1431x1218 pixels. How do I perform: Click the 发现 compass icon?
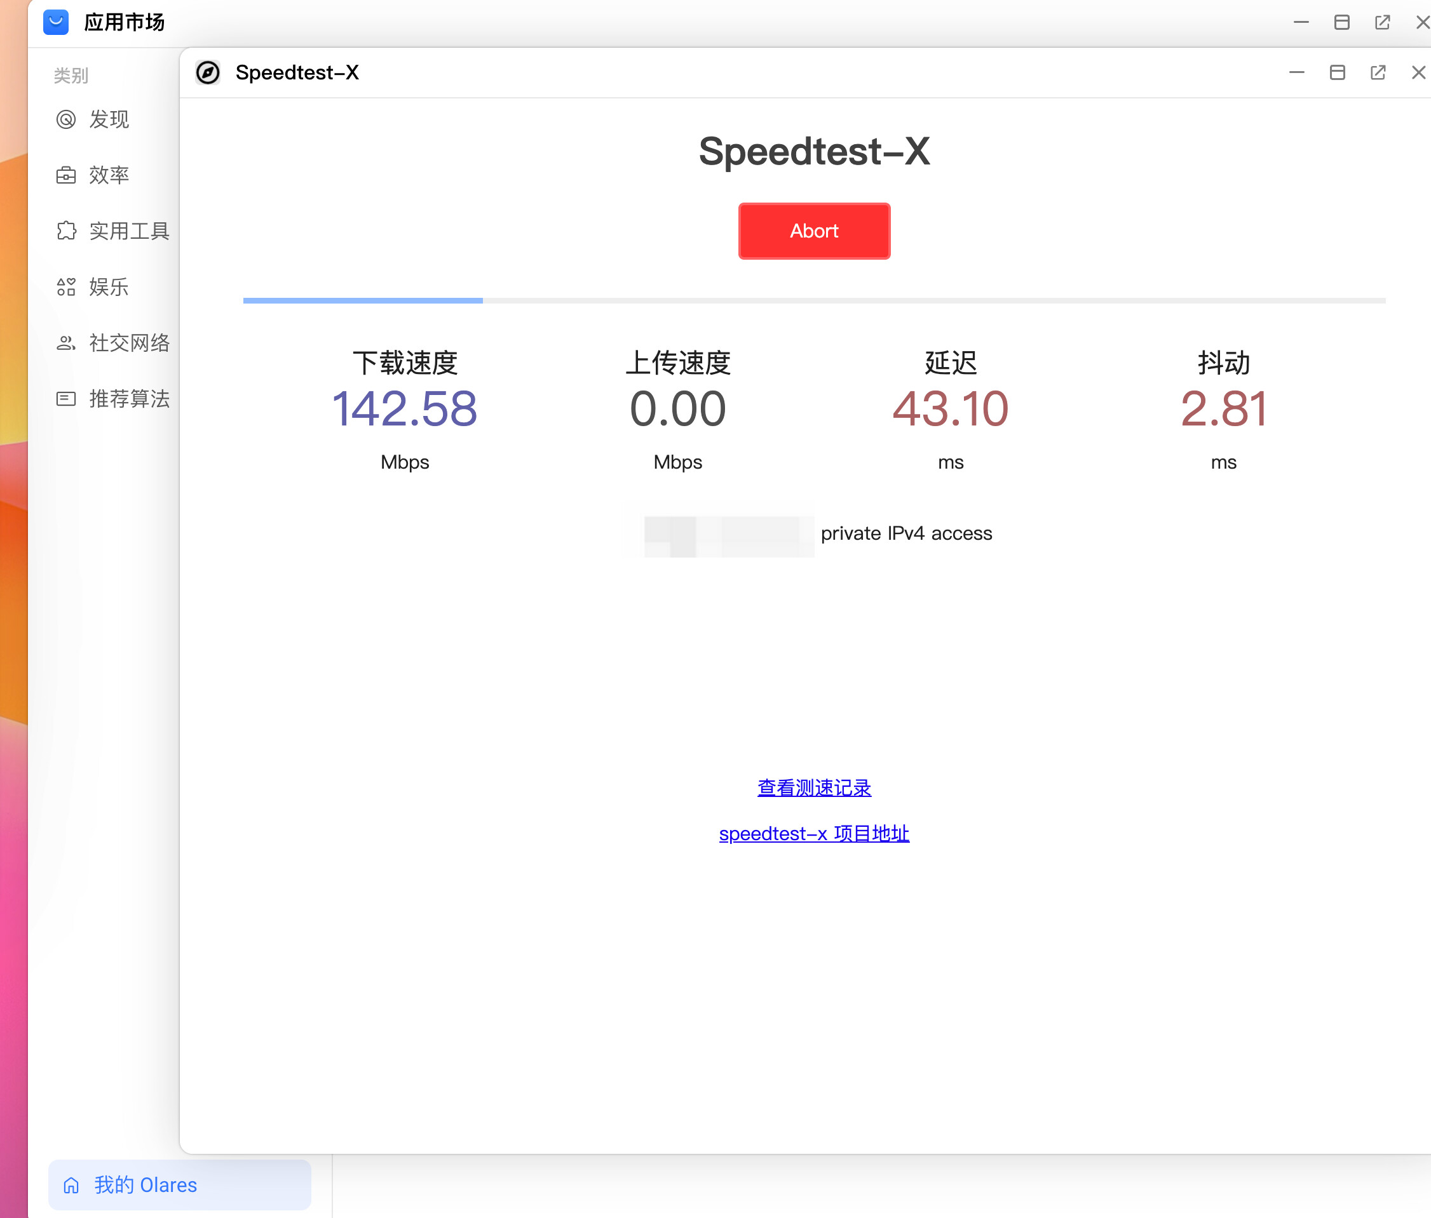tap(65, 119)
